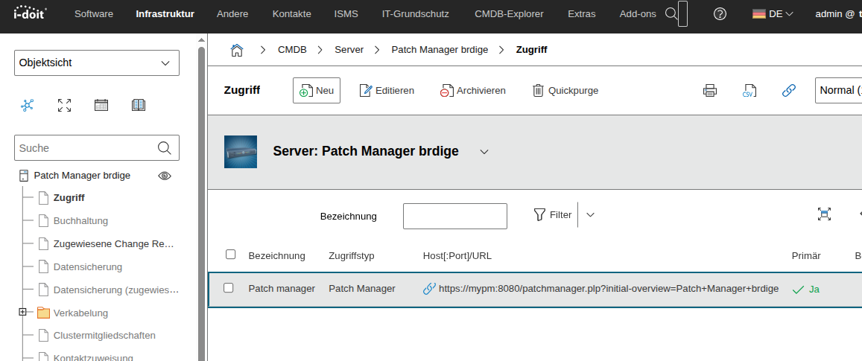Click the fullscreen arrows icon in sidebar
Viewport: 862px width, 361px height.
click(64, 105)
